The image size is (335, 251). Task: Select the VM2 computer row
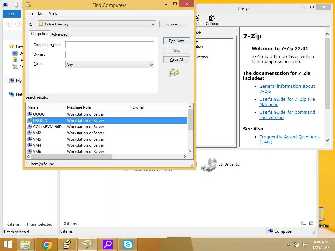106,133
